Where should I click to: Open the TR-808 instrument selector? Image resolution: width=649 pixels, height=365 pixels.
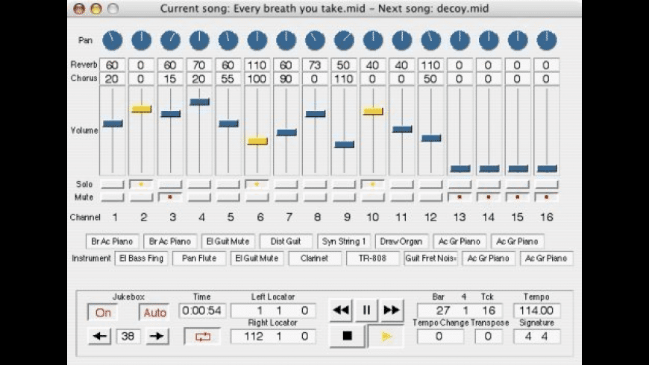pos(373,258)
